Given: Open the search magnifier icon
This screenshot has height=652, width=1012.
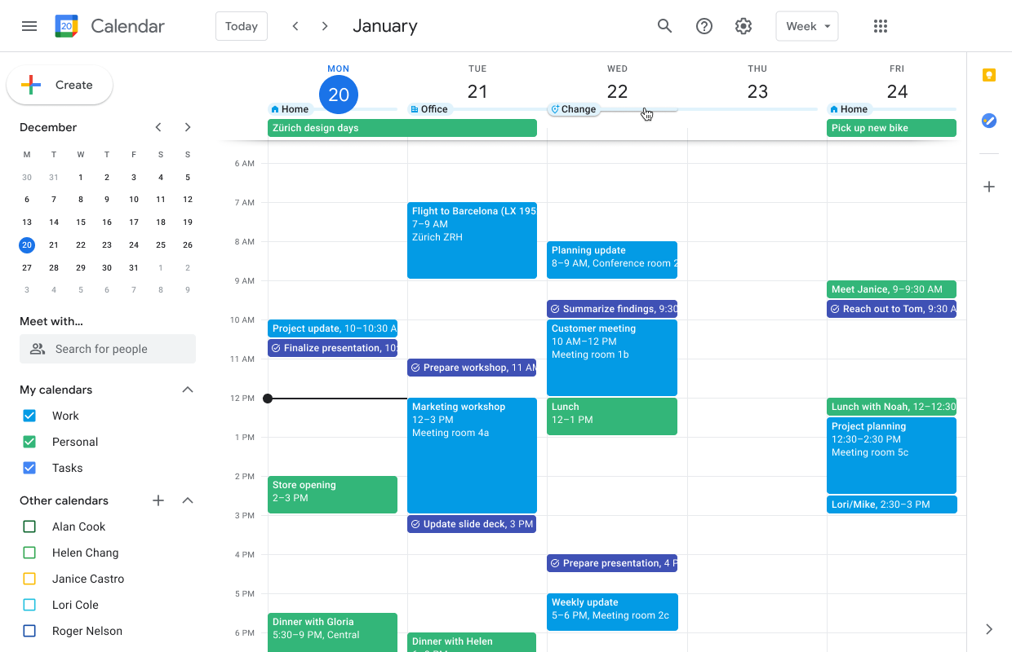Looking at the screenshot, I should coord(665,26).
